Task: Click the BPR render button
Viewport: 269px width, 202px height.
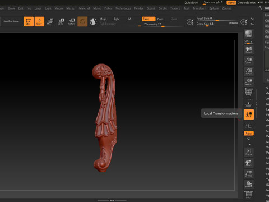Action: click(249, 34)
